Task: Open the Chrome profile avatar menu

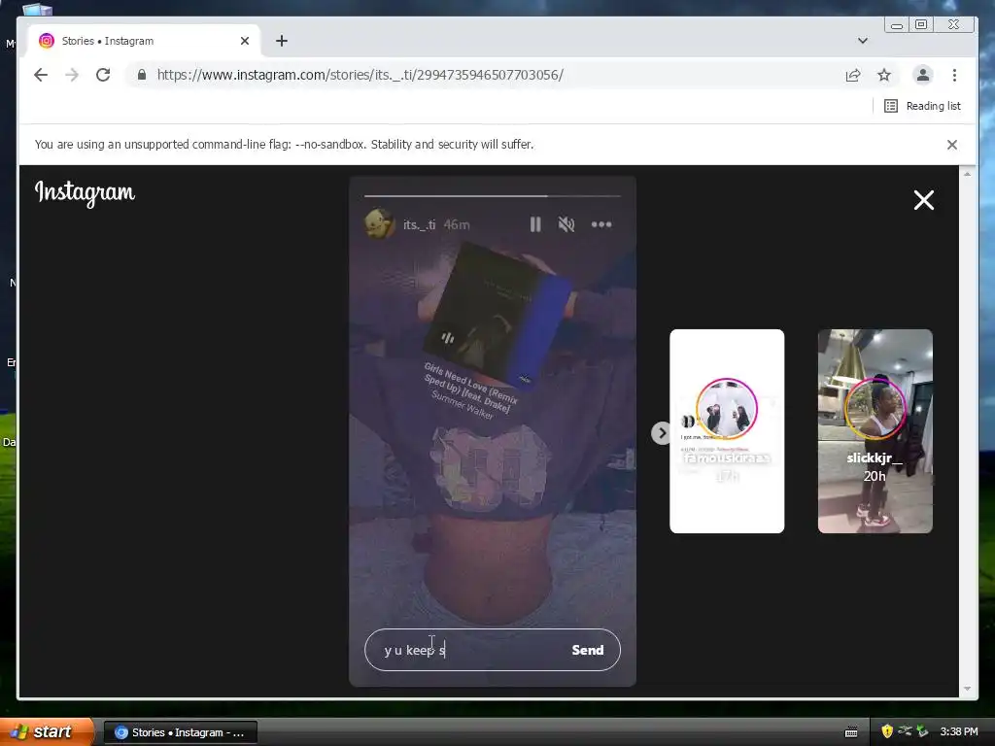Action: [x=923, y=75]
